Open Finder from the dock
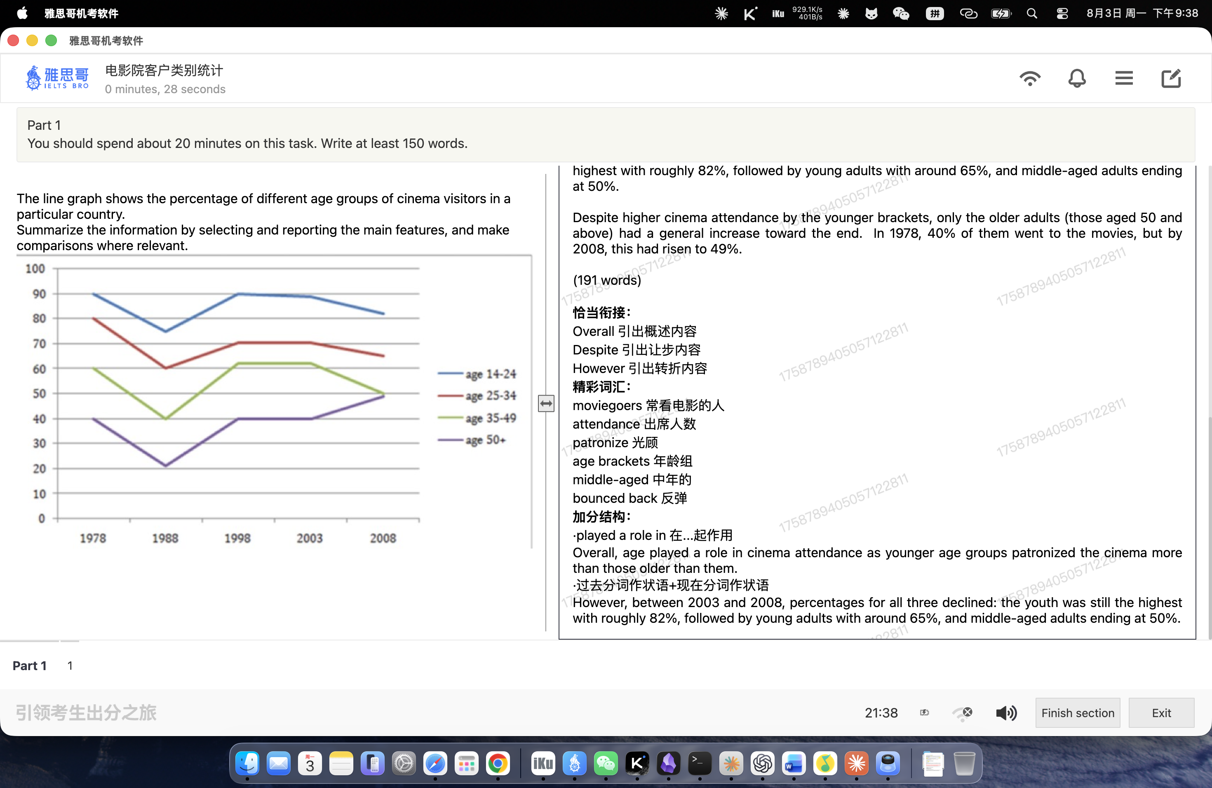The image size is (1212, 788). 247,764
